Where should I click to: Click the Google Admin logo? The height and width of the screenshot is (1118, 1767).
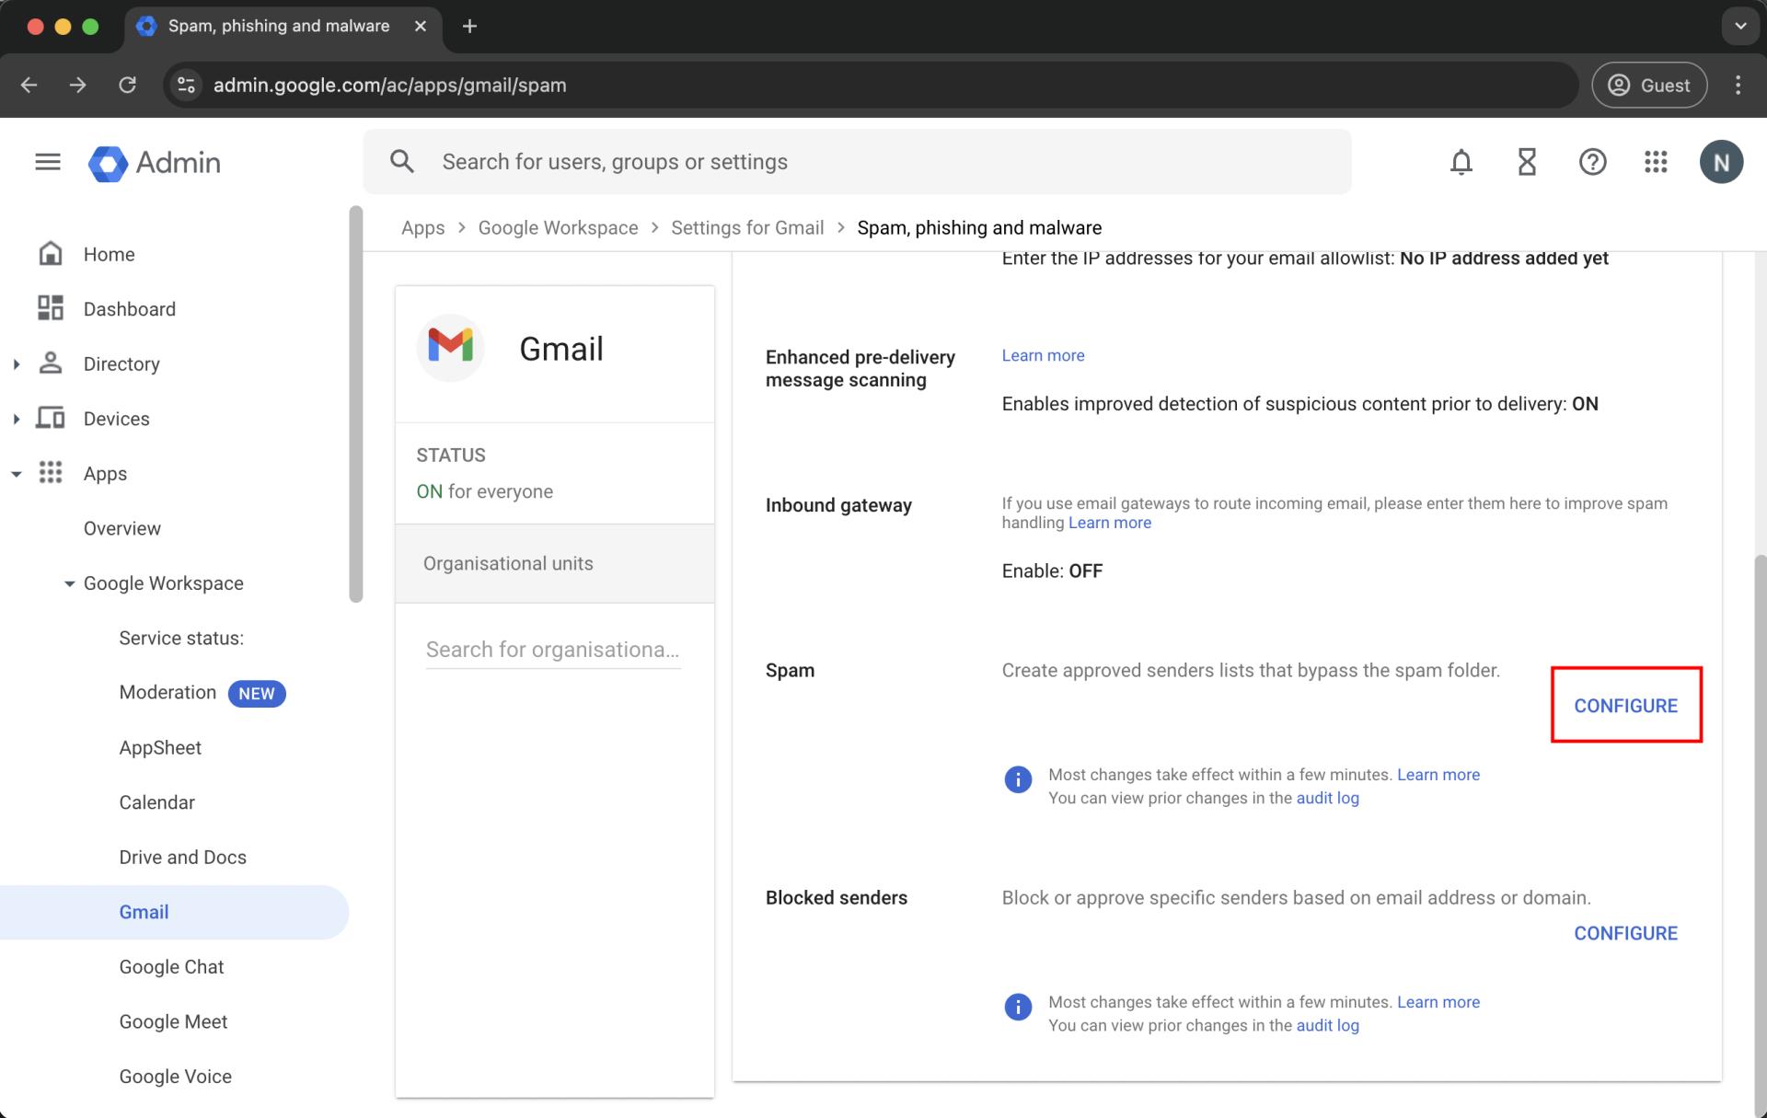click(155, 163)
